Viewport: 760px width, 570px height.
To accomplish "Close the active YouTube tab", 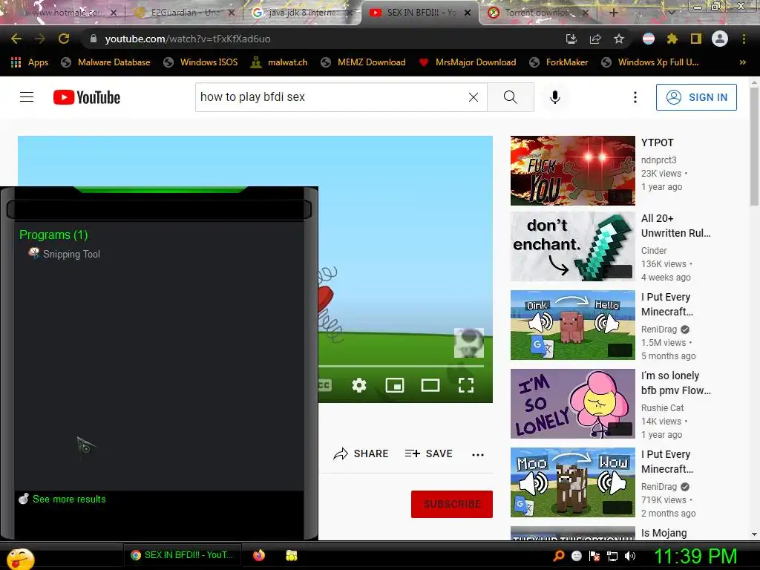I will [x=468, y=13].
